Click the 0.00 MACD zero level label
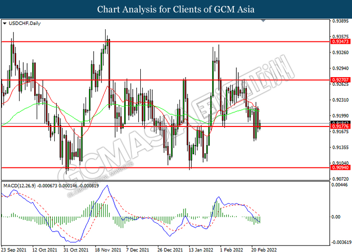 336,217
